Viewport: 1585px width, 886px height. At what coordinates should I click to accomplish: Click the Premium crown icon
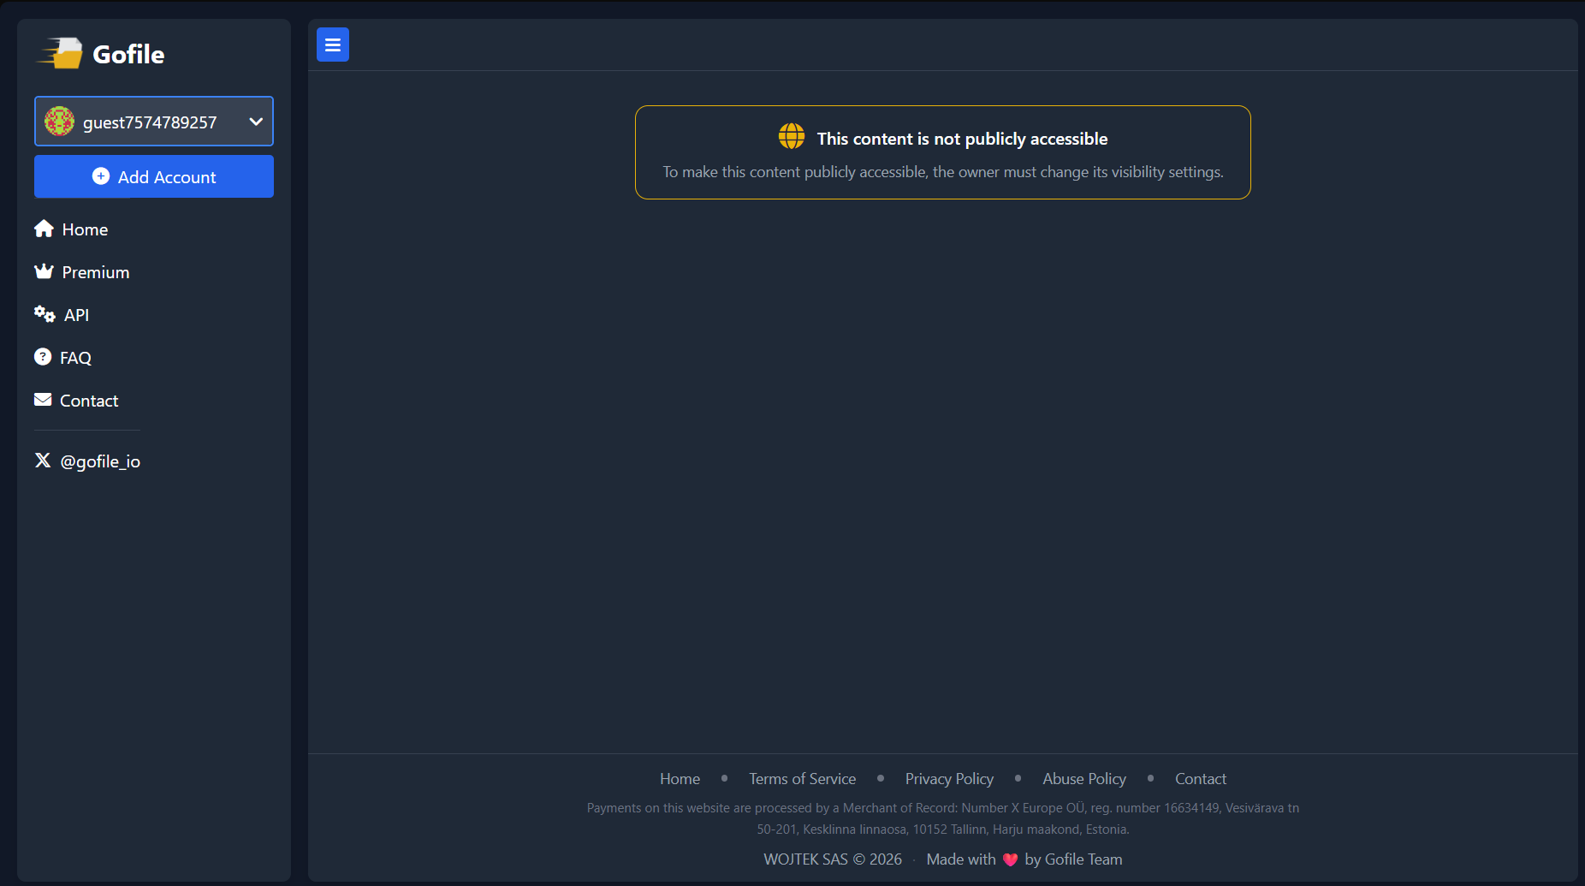[45, 271]
